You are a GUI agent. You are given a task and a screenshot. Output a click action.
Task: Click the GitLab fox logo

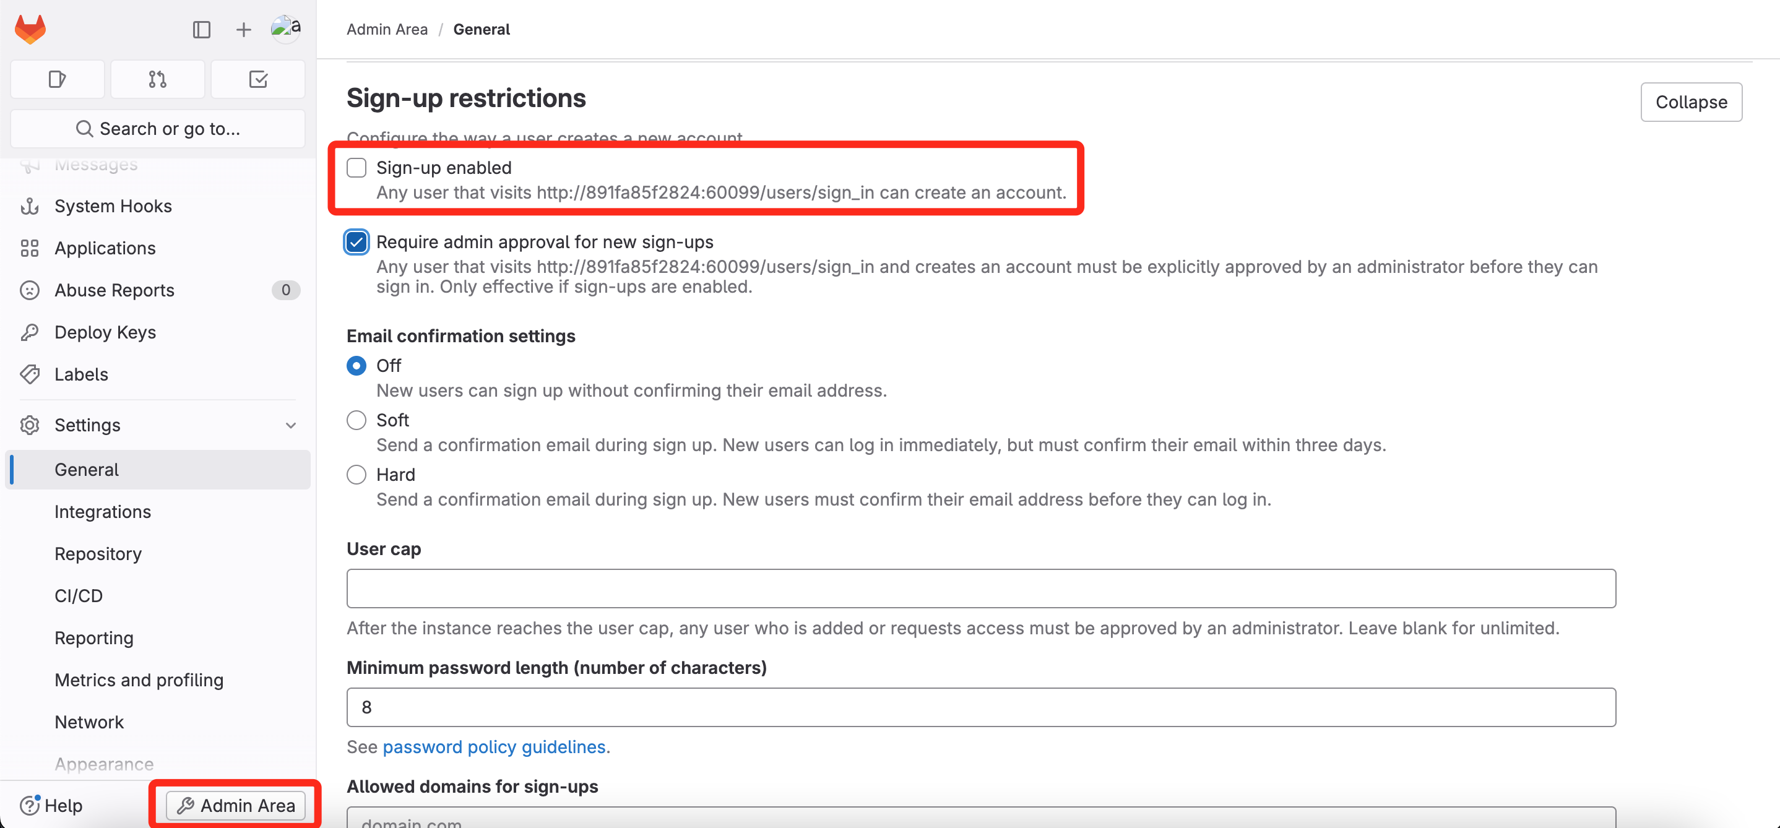coord(30,29)
